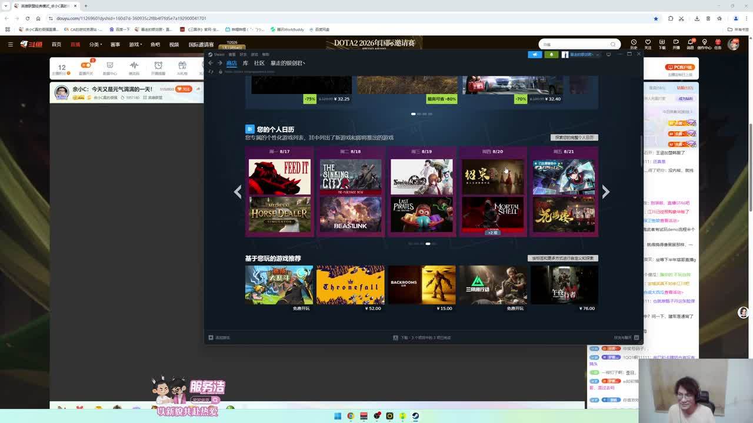Go back in the Steam client
Image resolution: width=753 pixels, height=423 pixels.
tap(211, 63)
